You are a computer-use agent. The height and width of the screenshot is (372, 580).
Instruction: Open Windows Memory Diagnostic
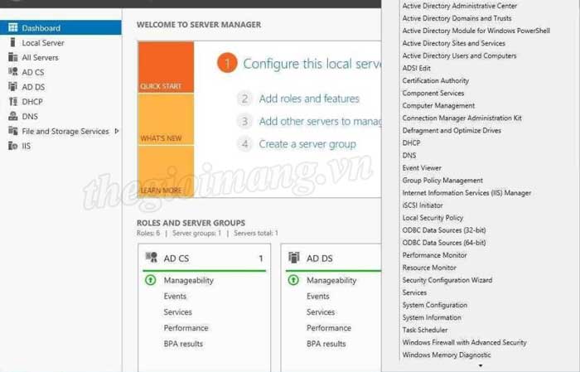pos(447,355)
